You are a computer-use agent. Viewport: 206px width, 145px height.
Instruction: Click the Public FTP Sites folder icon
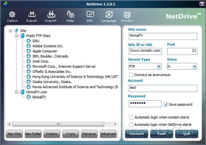point(23,36)
